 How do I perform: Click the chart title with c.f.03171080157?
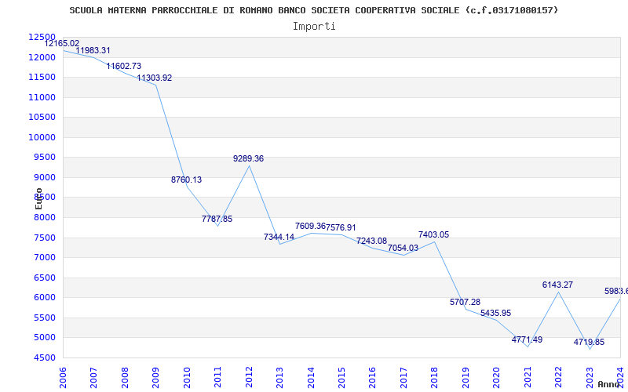[313, 10]
